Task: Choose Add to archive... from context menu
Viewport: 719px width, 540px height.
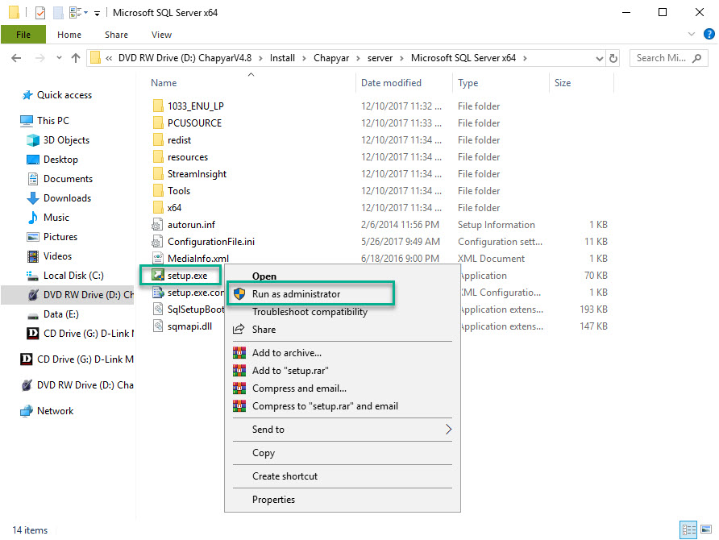Action: (x=343, y=353)
